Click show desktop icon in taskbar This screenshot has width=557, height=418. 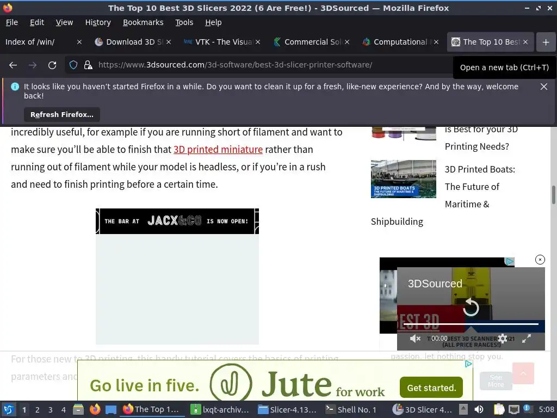pyautogui.click(x=111, y=409)
